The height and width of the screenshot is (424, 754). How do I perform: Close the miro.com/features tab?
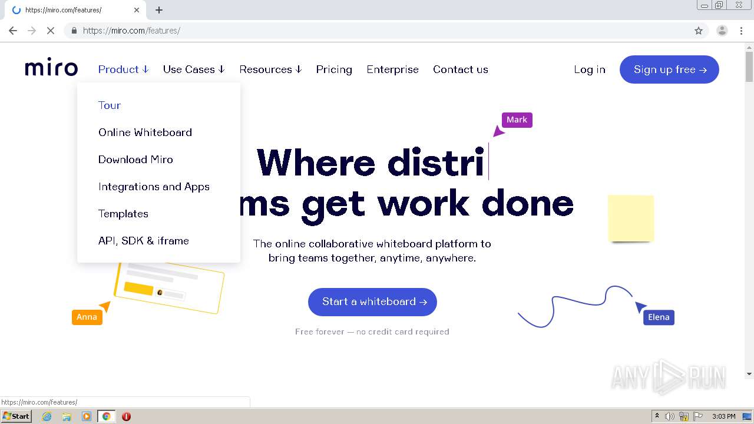137,10
